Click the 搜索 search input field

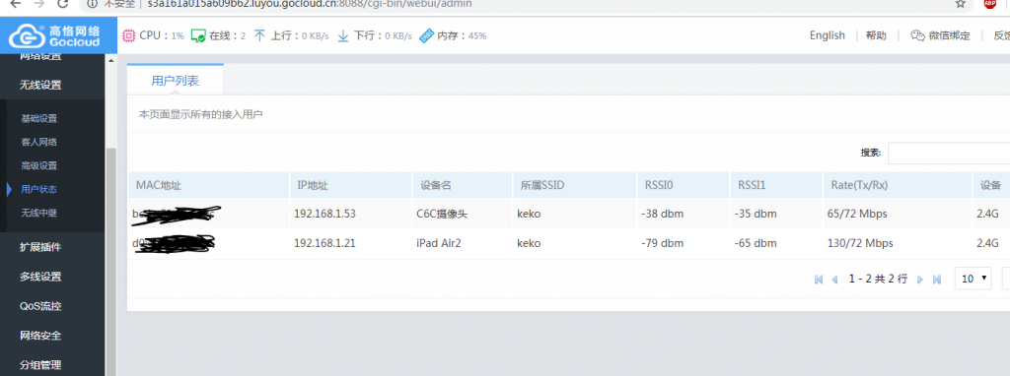(949, 153)
